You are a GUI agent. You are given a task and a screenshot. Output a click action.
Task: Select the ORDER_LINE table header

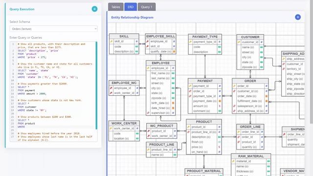[x=250, y=127]
